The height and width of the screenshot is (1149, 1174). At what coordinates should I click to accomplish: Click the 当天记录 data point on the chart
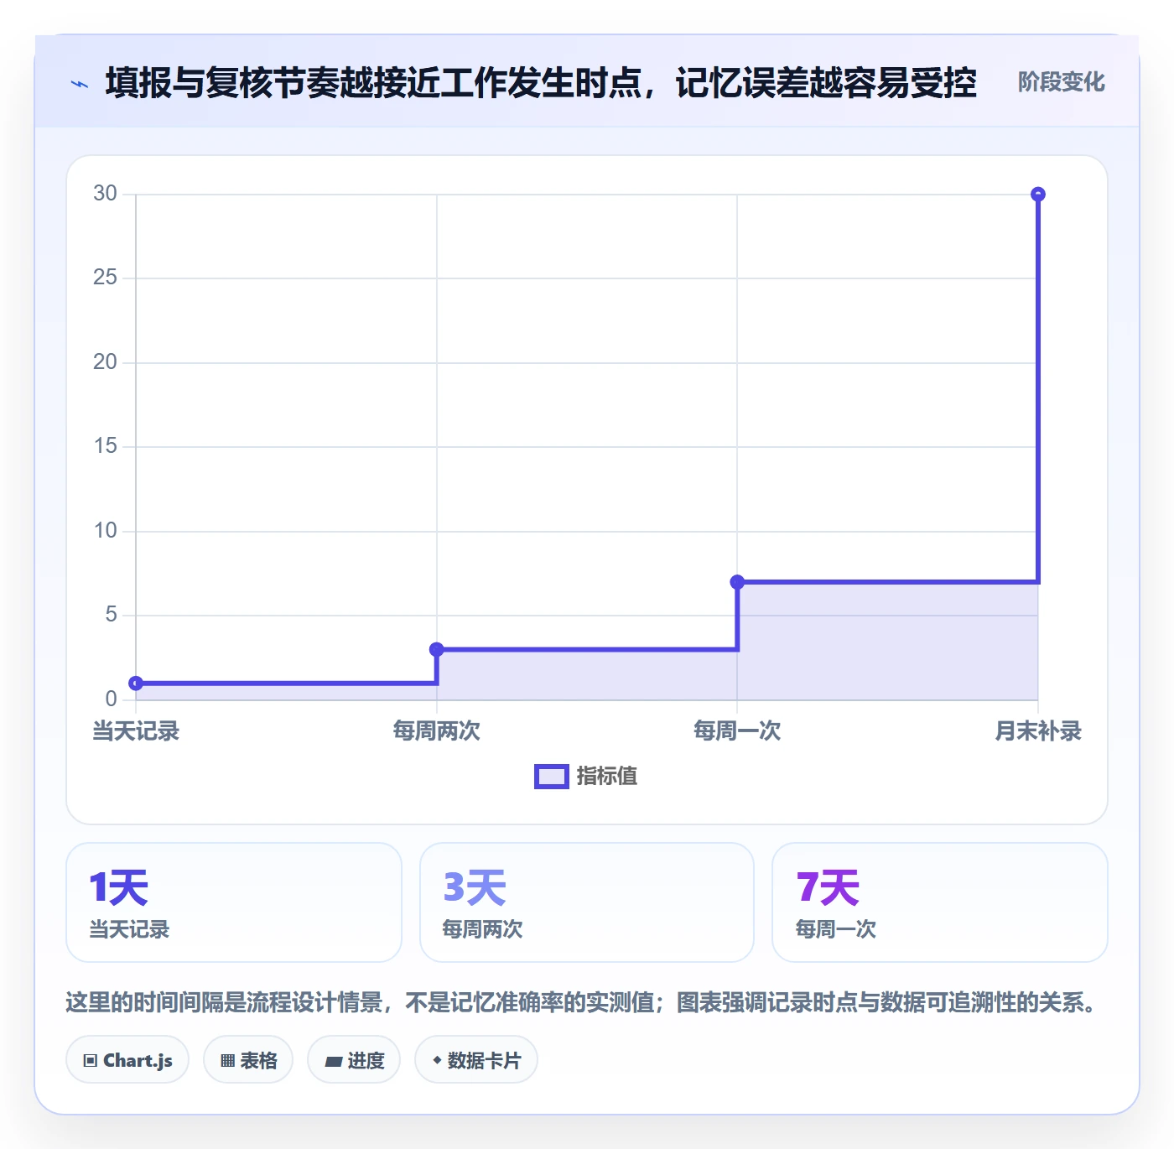click(x=136, y=684)
